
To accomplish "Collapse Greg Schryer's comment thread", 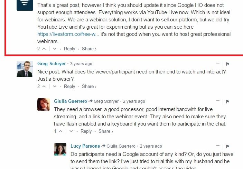I will [x=218, y=63].
